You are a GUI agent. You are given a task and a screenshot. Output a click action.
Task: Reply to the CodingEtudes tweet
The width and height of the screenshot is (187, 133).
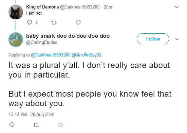coord(12,125)
